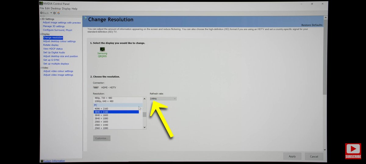
Task: Open the Edit menu
Action: pyautogui.click(x=47, y=9)
